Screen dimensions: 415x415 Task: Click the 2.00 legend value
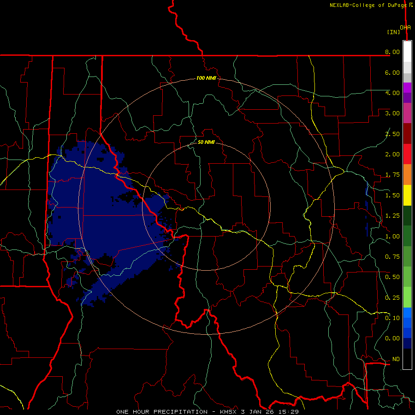click(392, 154)
